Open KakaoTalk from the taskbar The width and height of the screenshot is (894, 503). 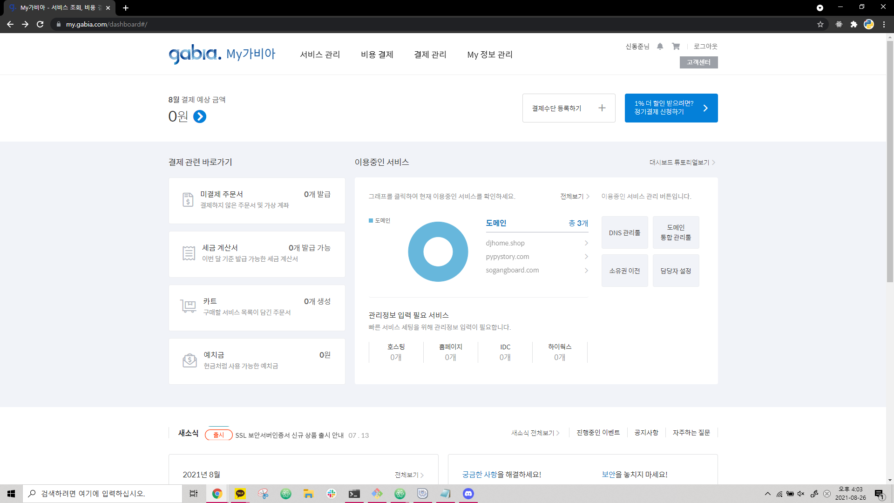pyautogui.click(x=240, y=494)
